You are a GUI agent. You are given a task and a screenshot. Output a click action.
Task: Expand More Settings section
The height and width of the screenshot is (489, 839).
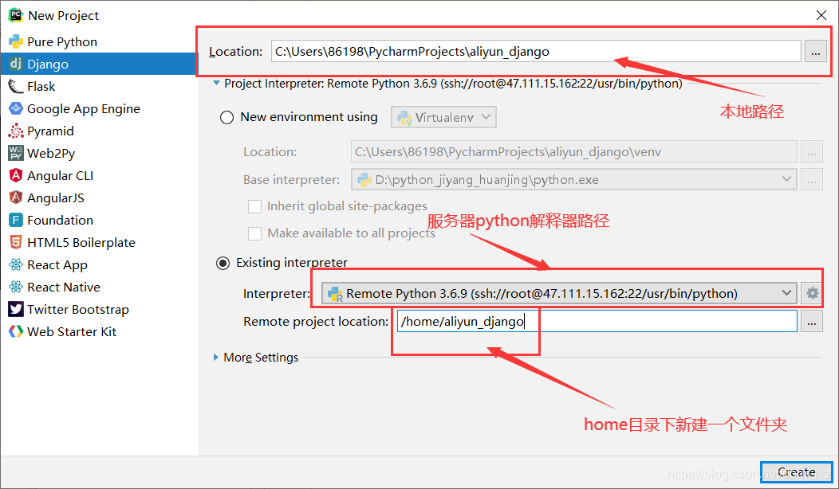coord(216,357)
